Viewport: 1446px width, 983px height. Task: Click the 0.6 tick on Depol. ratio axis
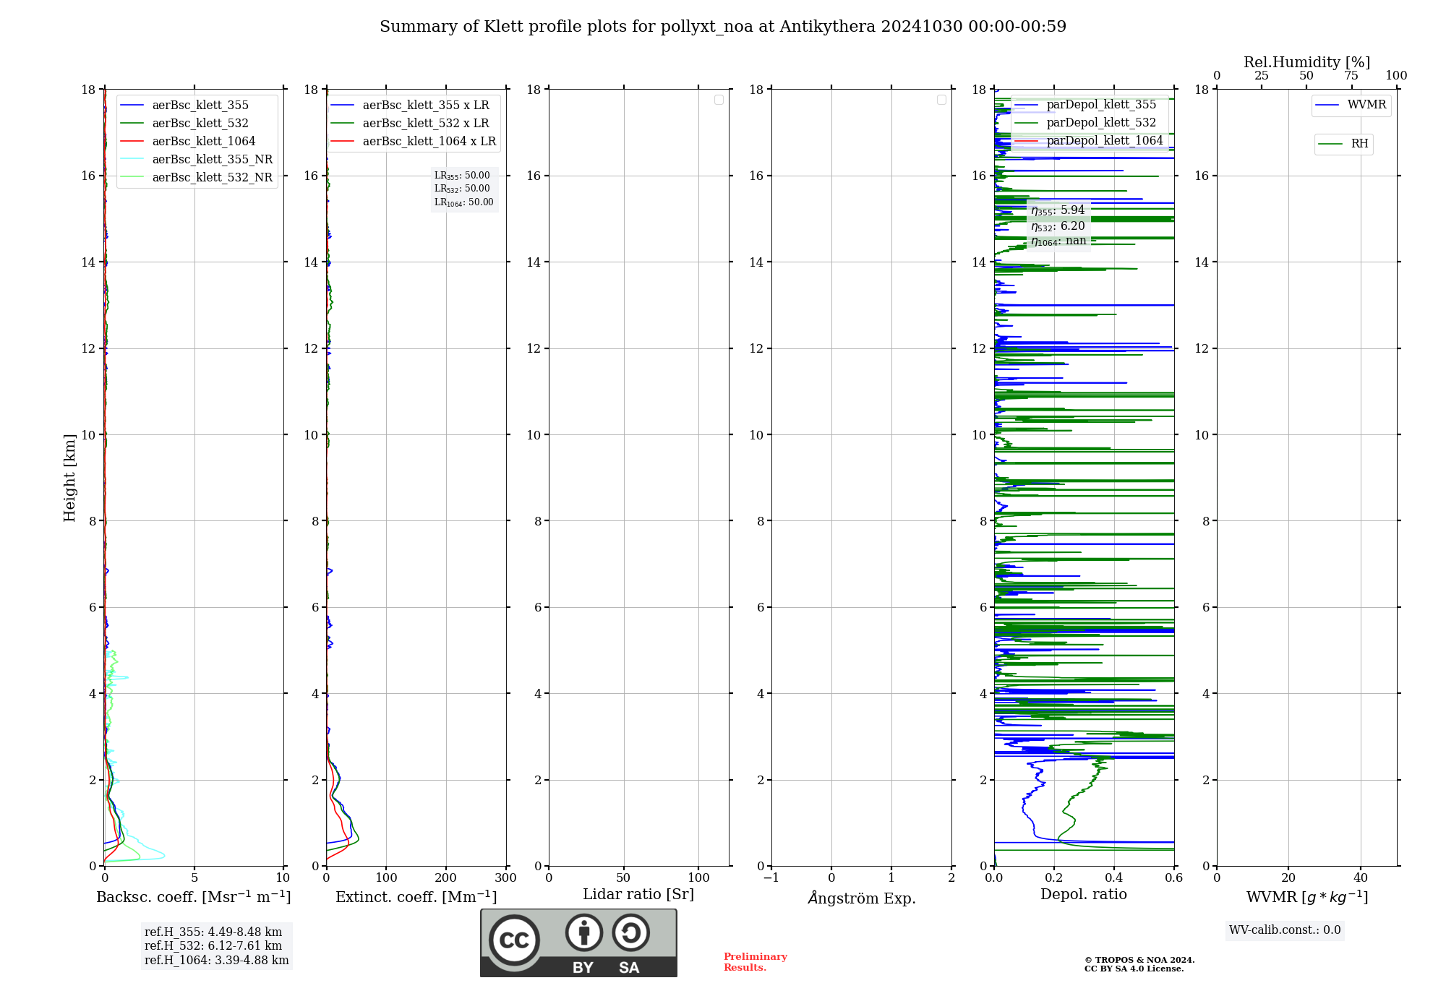point(1174,878)
